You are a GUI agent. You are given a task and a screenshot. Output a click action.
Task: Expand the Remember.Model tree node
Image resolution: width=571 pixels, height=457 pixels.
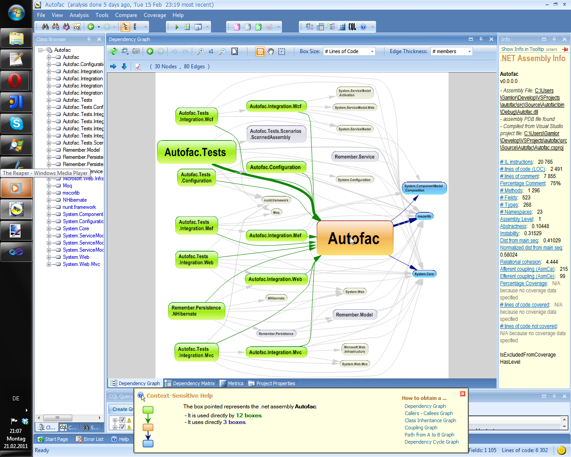click(49, 150)
